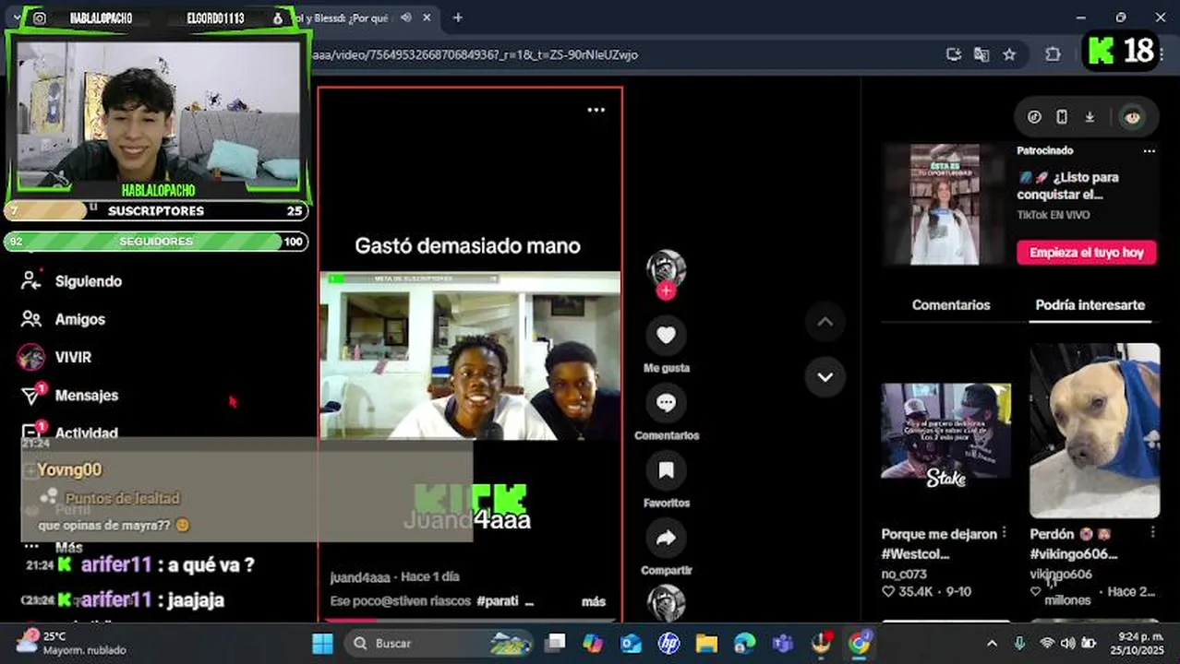Open VIVIR live section in sidebar
This screenshot has width=1180, height=664.
(55, 357)
